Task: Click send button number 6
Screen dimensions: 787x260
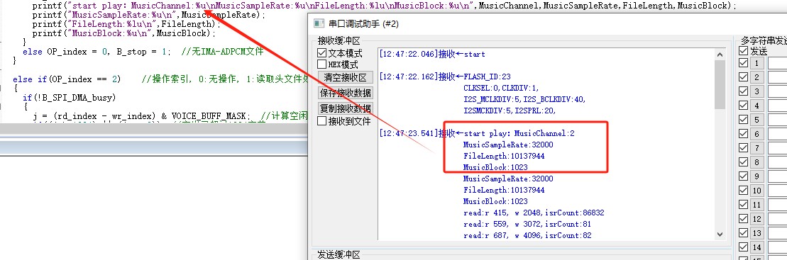Action: click(757, 134)
